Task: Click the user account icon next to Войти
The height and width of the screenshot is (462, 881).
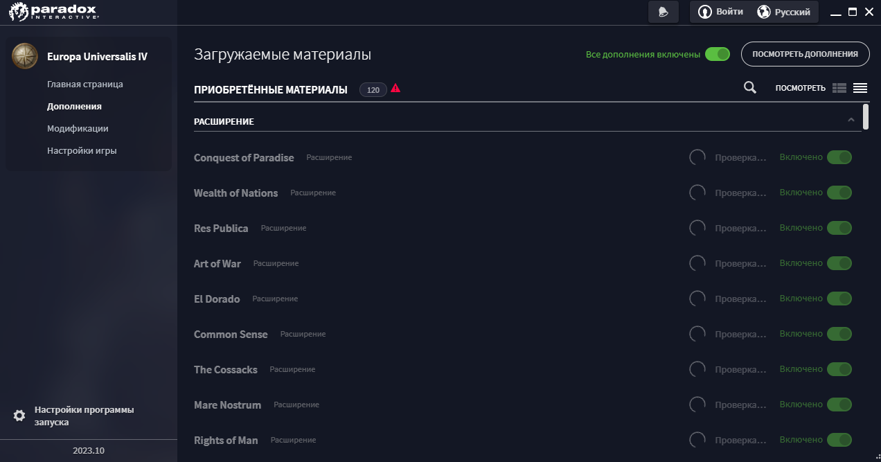Action: (705, 12)
